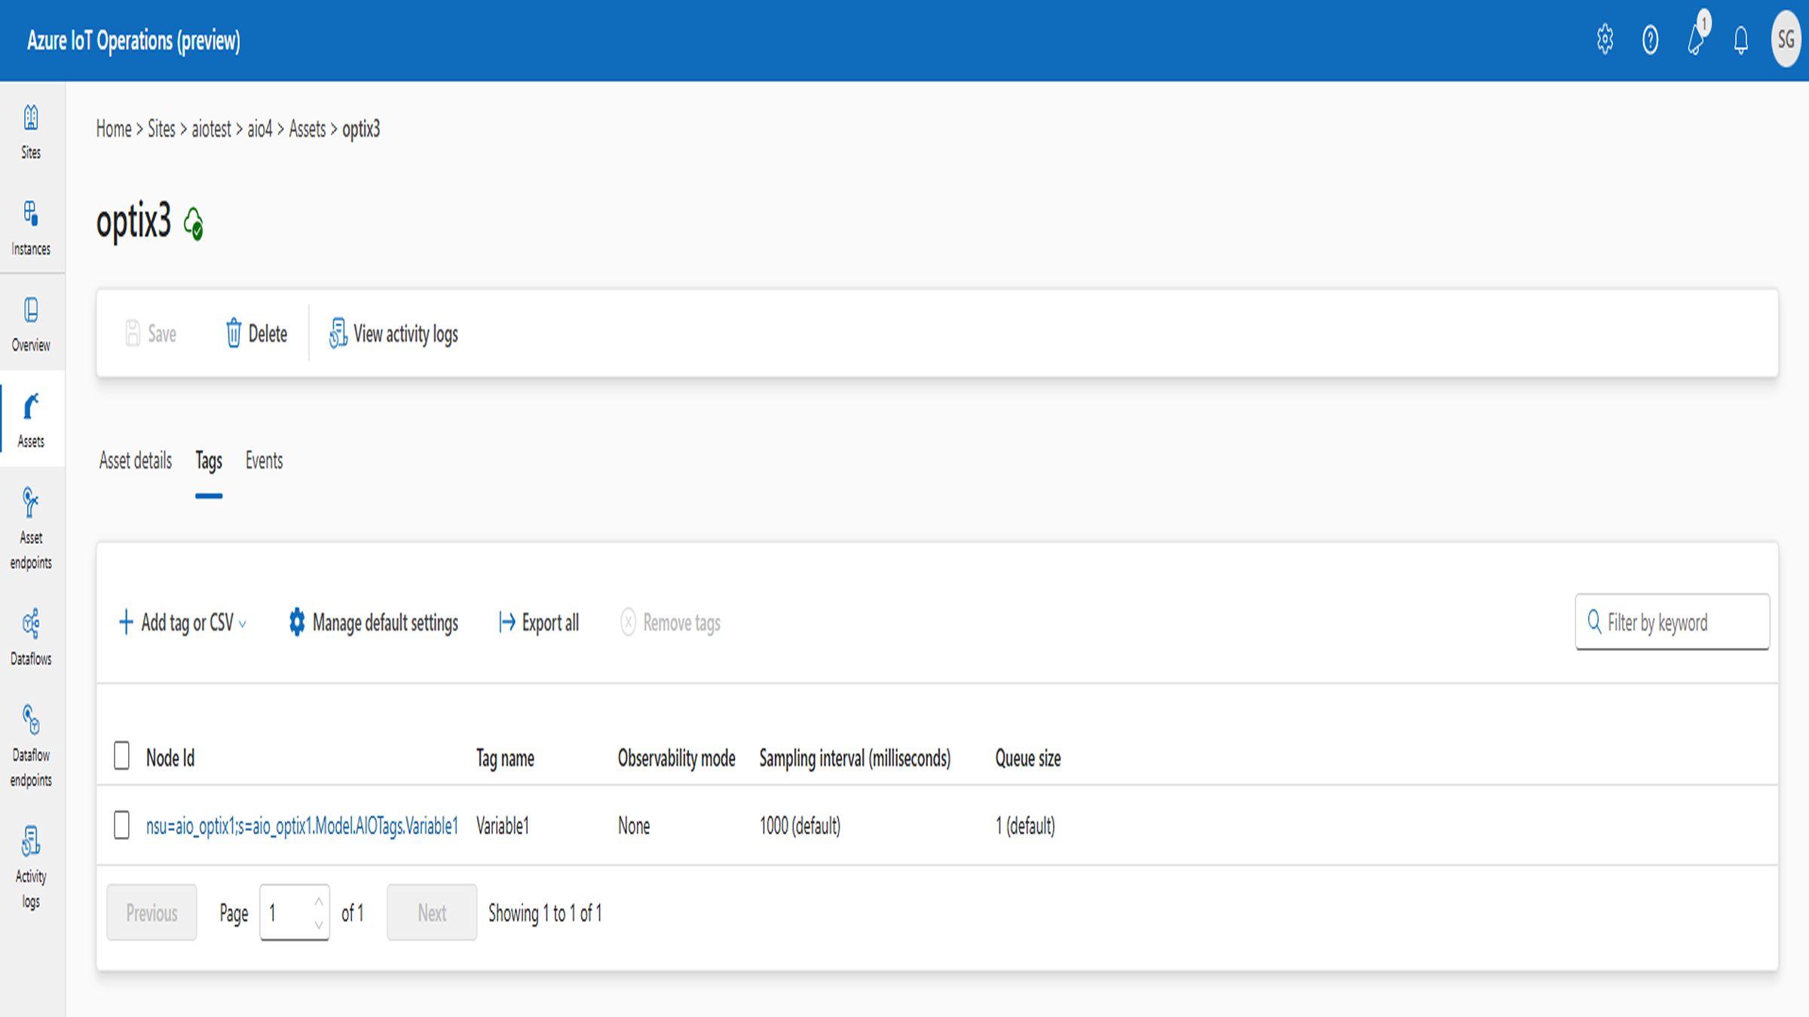Toggle the select-all checkbox in table header
This screenshot has width=1809, height=1017.
tap(121, 756)
